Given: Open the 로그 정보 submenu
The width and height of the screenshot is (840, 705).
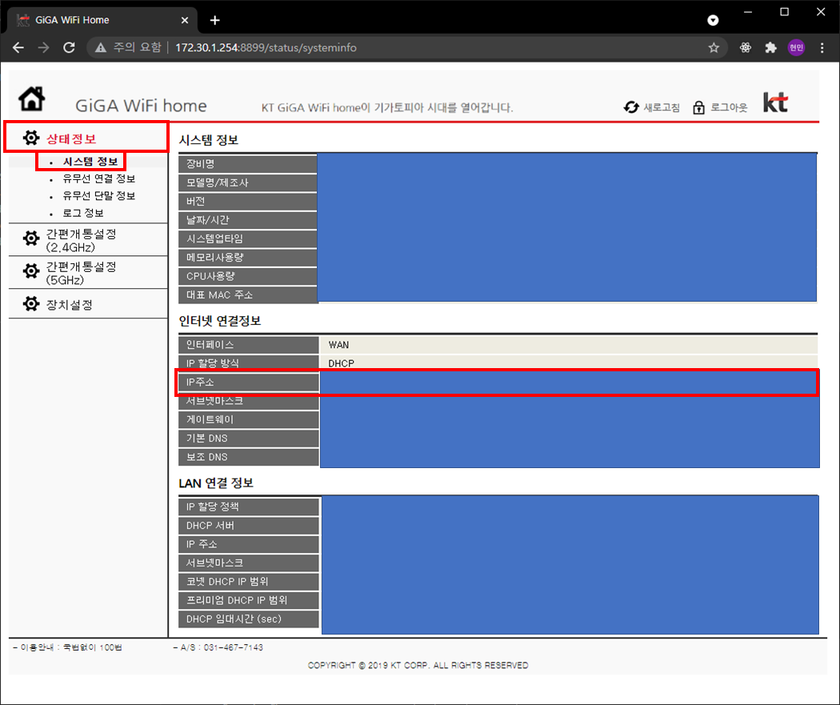Looking at the screenshot, I should pyautogui.click(x=83, y=213).
